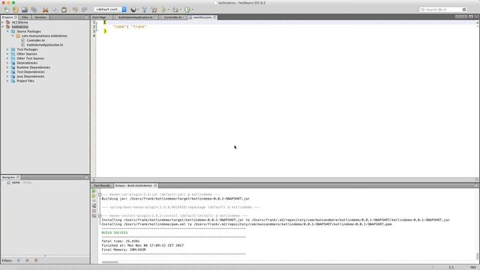The height and width of the screenshot is (270, 480).
Task: Click the Debug Project toolbar icon
Action: click(x=175, y=10)
